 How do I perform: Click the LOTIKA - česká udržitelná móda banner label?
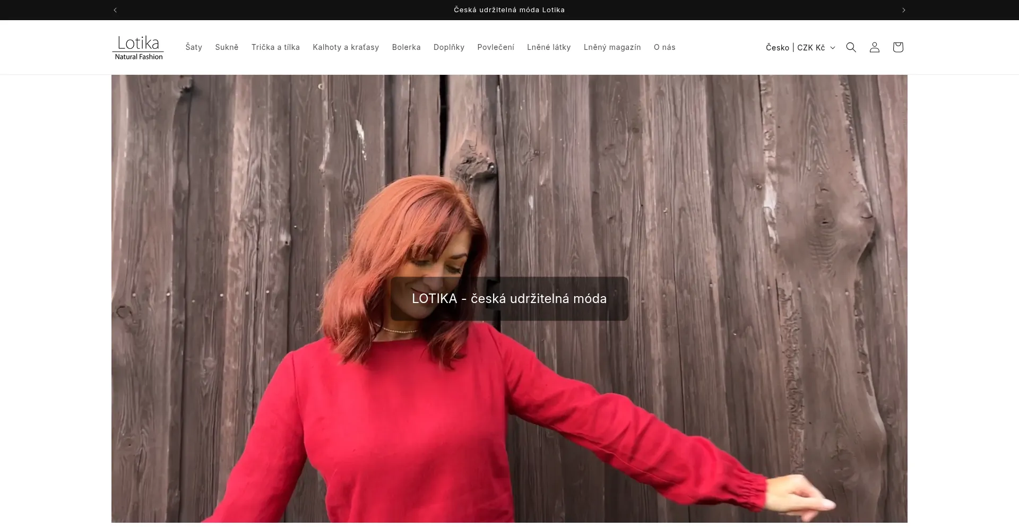[509, 298]
